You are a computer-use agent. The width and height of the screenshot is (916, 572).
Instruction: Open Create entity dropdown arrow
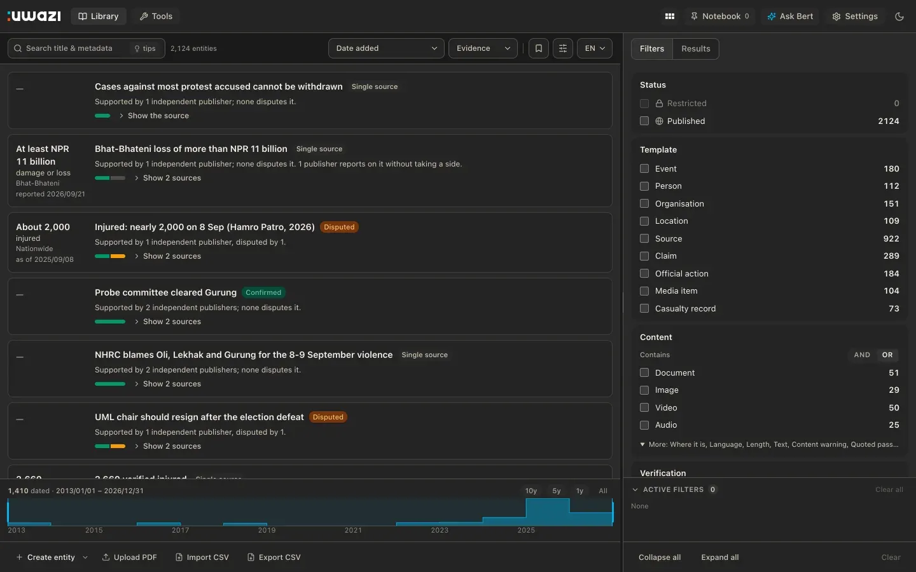[85, 557]
